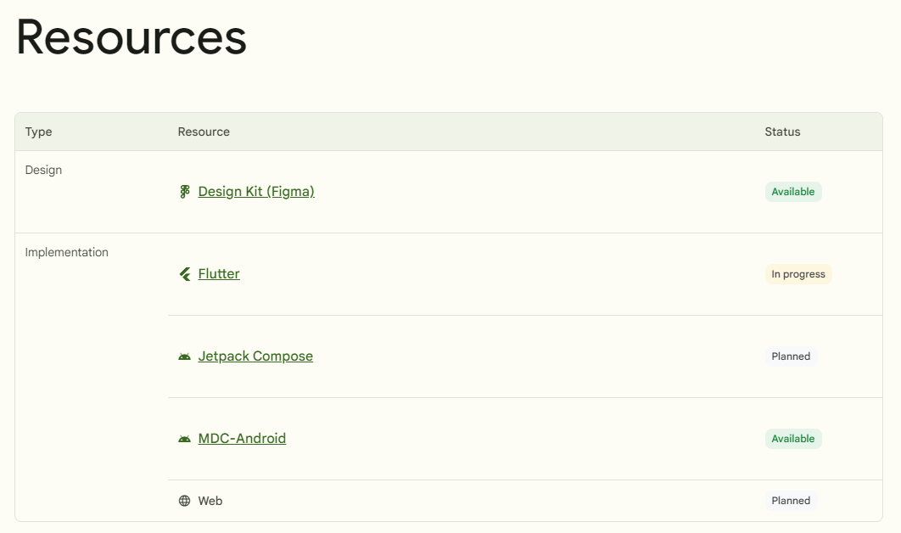Open the Flutter resource link

point(219,274)
